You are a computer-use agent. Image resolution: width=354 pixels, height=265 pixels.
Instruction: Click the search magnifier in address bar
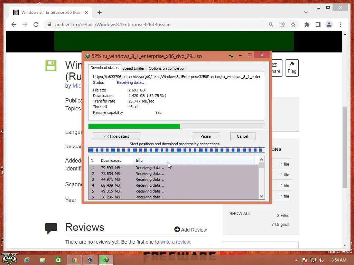tap(271, 24)
